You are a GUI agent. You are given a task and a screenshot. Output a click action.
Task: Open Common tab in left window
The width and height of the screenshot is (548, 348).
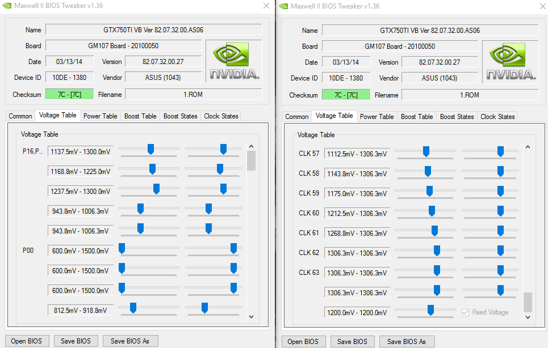20,116
